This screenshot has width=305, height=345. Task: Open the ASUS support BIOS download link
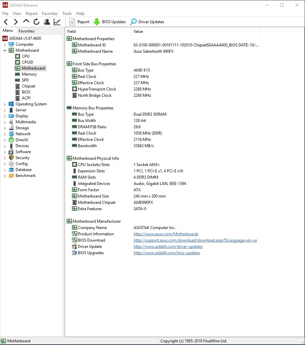pyautogui.click(x=195, y=240)
